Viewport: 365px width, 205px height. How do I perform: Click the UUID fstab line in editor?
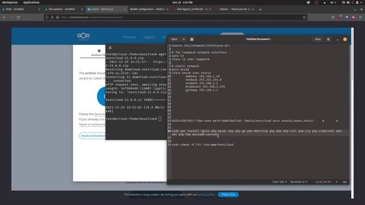click(x=255, y=121)
